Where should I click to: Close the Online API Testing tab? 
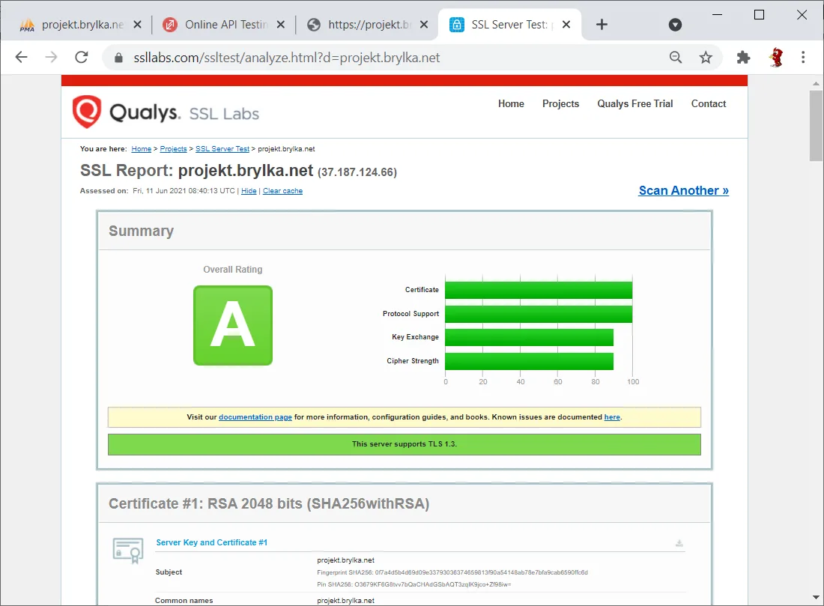[281, 25]
